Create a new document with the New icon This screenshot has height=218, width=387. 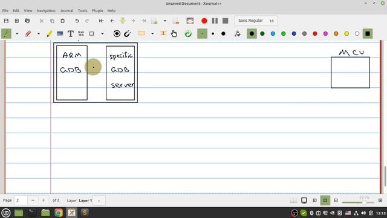tap(17, 21)
